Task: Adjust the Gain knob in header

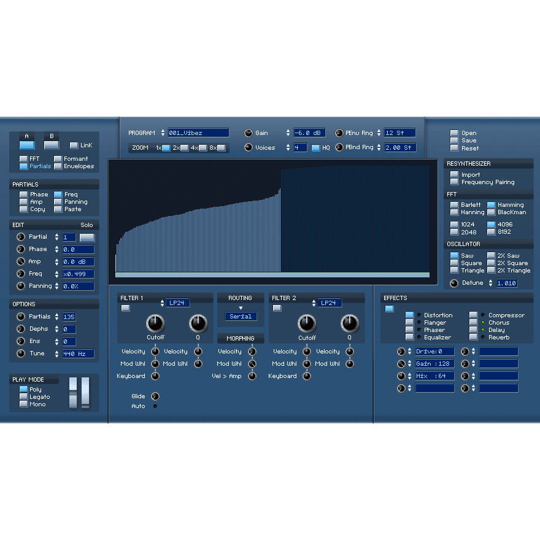Action: (x=249, y=133)
